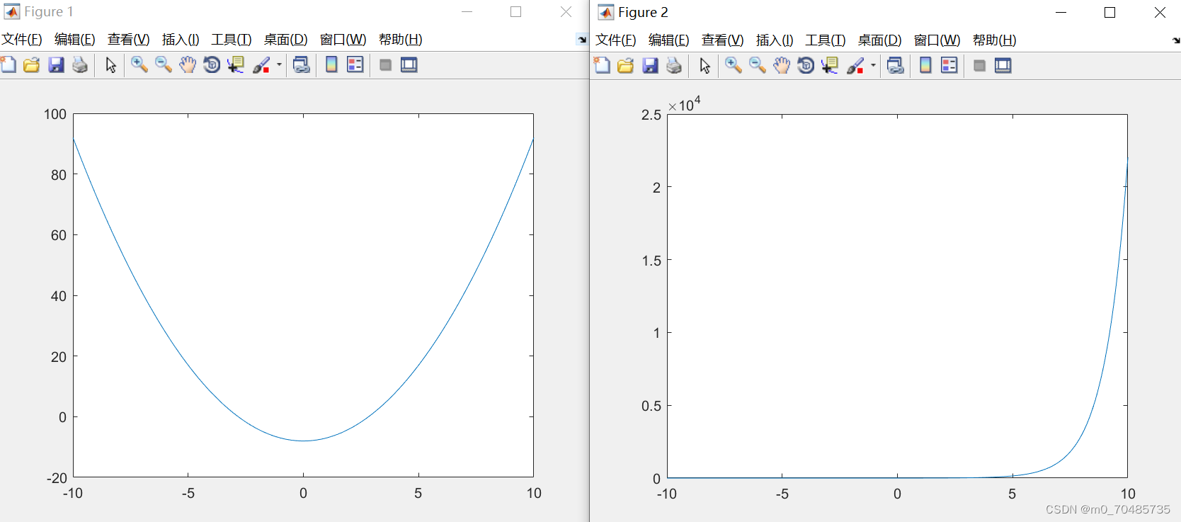Image resolution: width=1181 pixels, height=522 pixels.
Task: Open 桌面(D) menu in Figure 1
Action: pyautogui.click(x=286, y=40)
